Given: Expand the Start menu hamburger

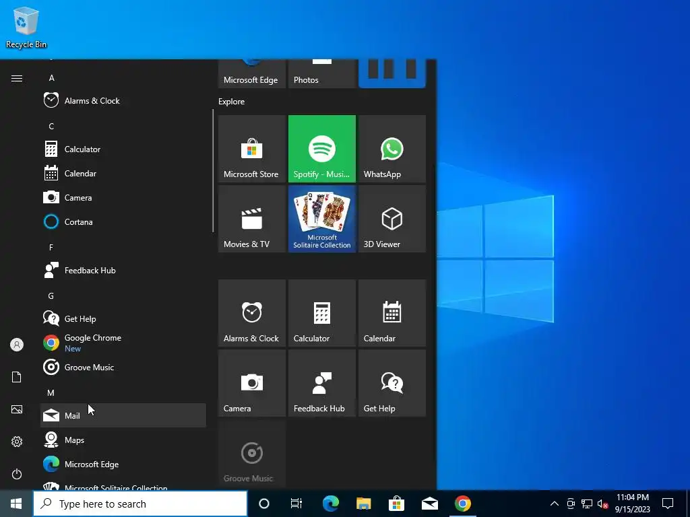Looking at the screenshot, I should 17,78.
